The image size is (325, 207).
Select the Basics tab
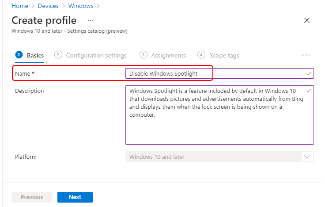29,55
